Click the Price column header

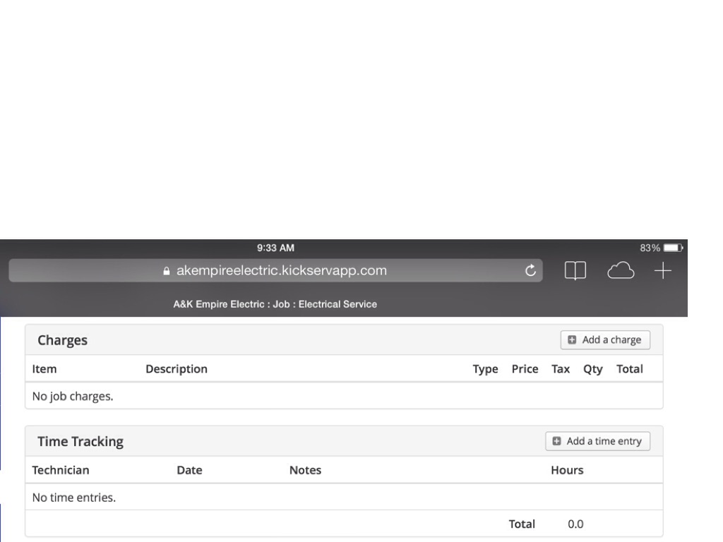click(525, 369)
